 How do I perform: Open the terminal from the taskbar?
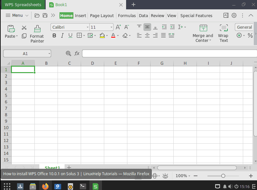pos(83,186)
